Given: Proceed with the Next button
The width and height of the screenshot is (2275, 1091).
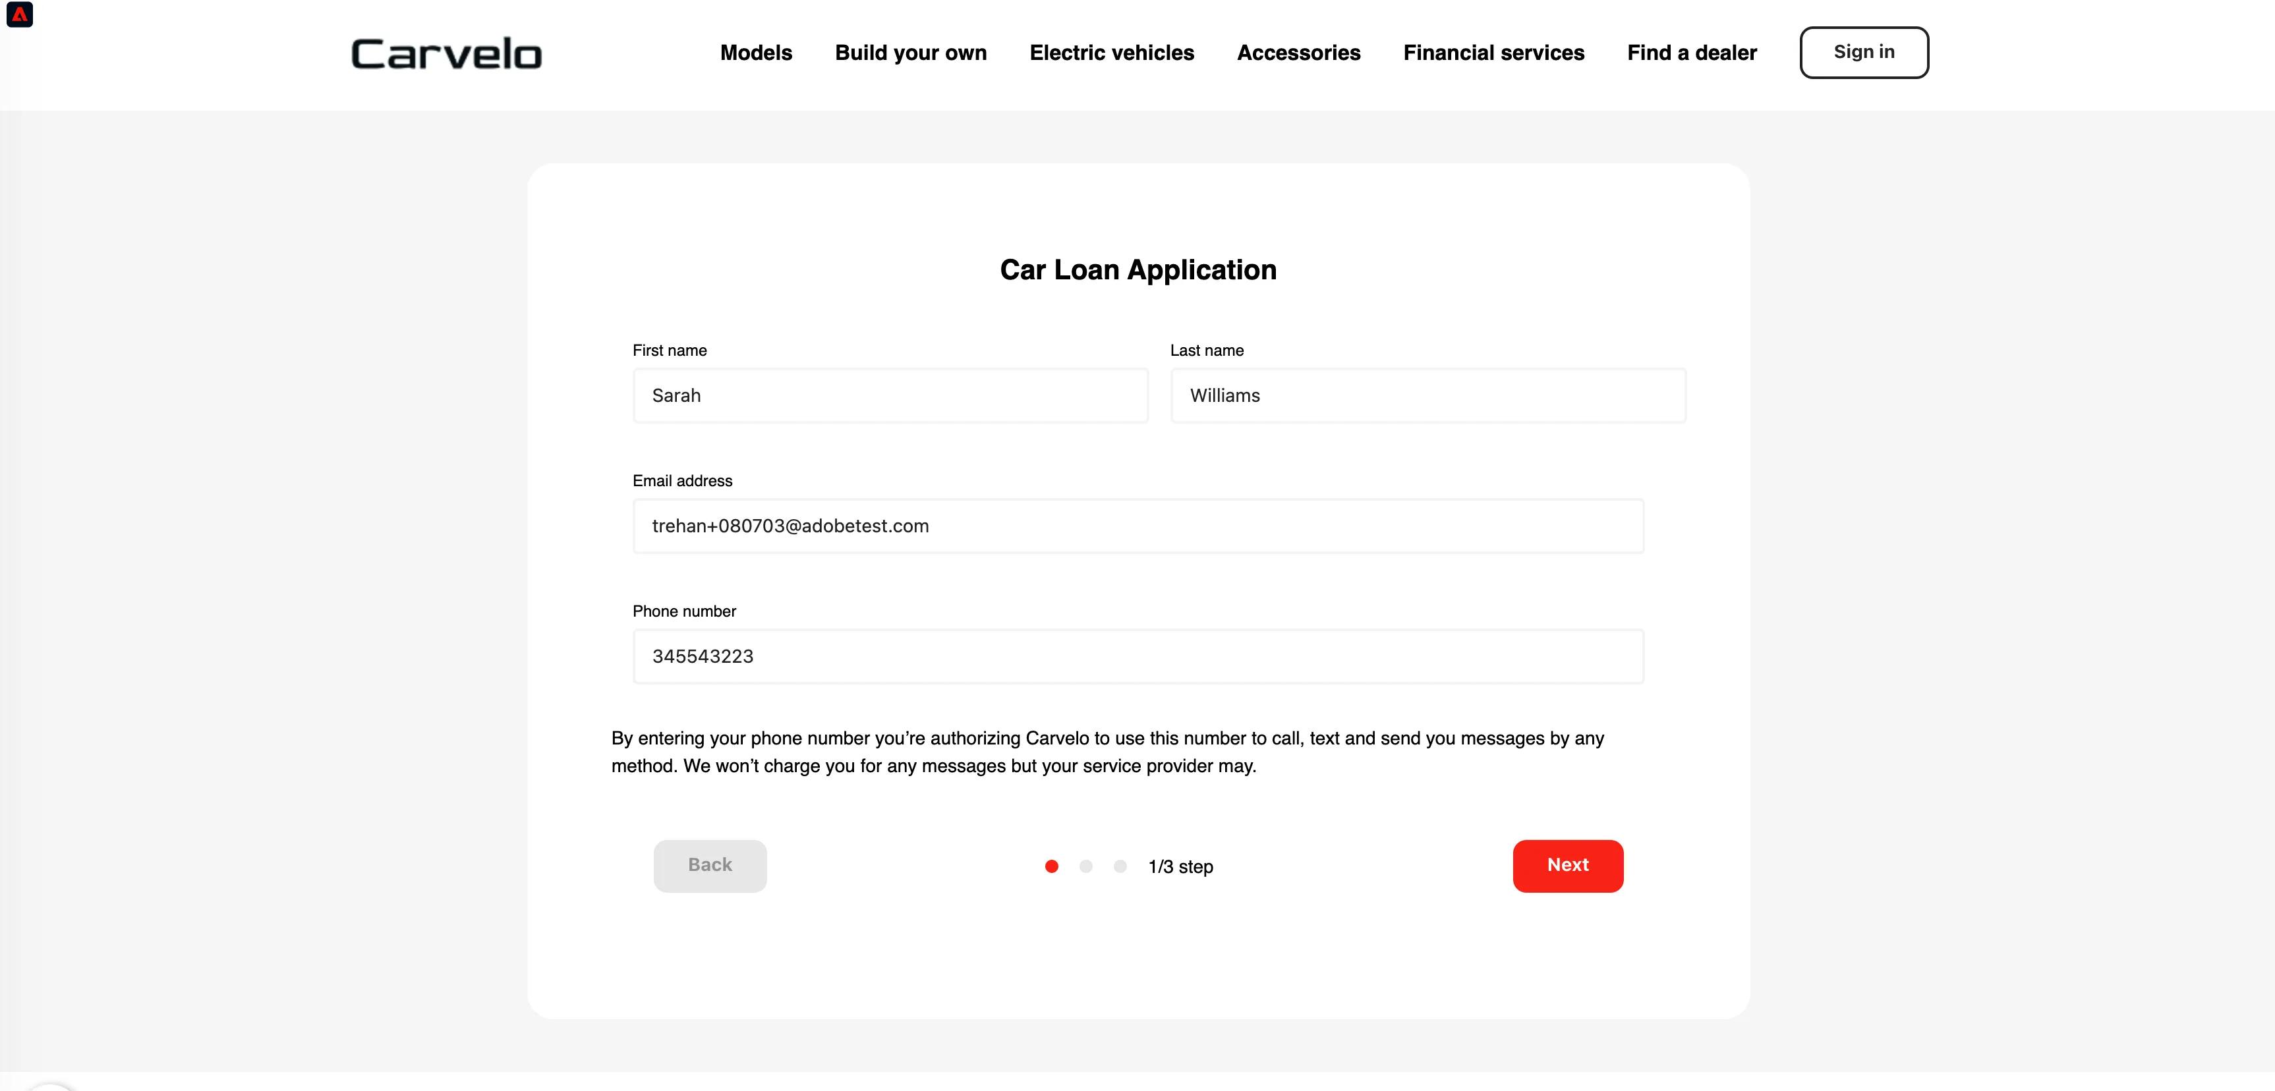Looking at the screenshot, I should coord(1568,866).
